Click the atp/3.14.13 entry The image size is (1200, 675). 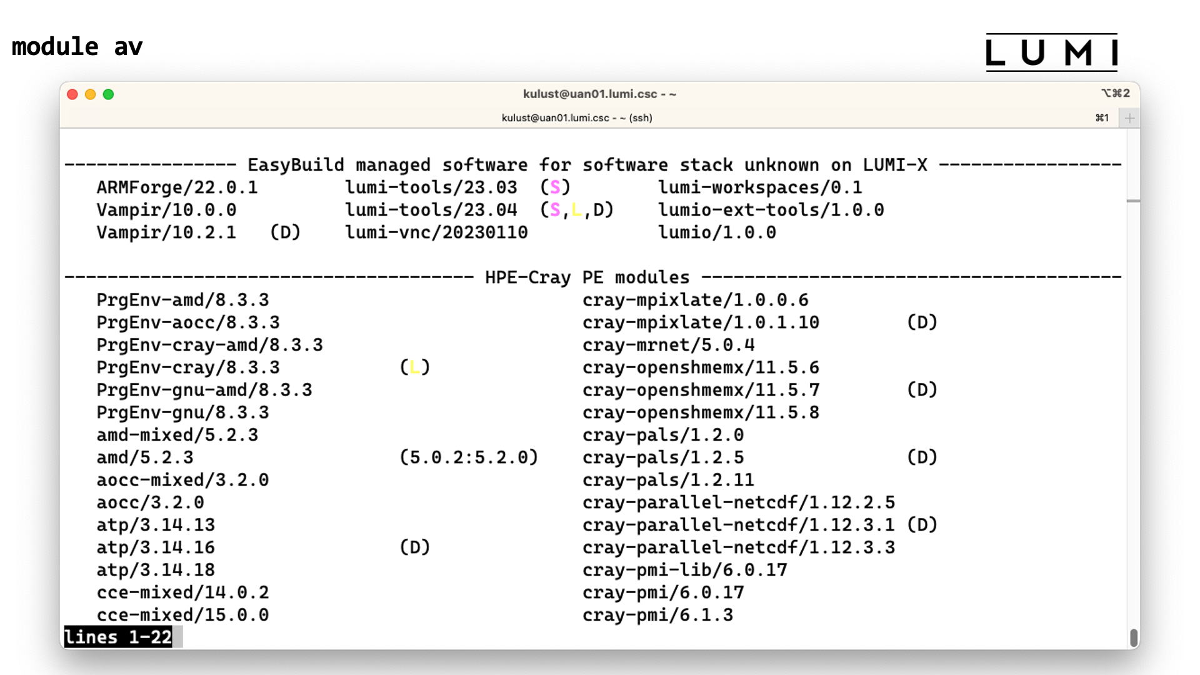156,525
